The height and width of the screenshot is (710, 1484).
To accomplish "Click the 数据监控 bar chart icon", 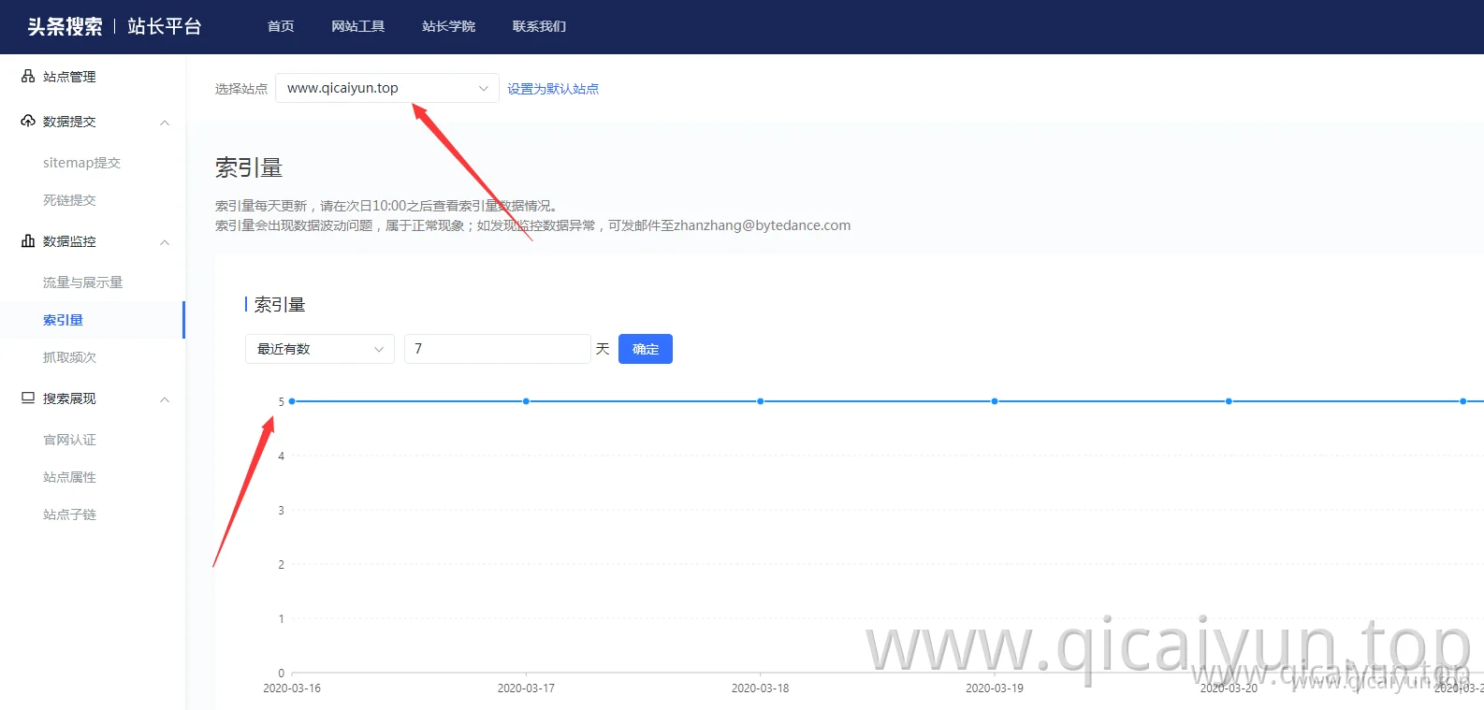I will click(x=28, y=241).
